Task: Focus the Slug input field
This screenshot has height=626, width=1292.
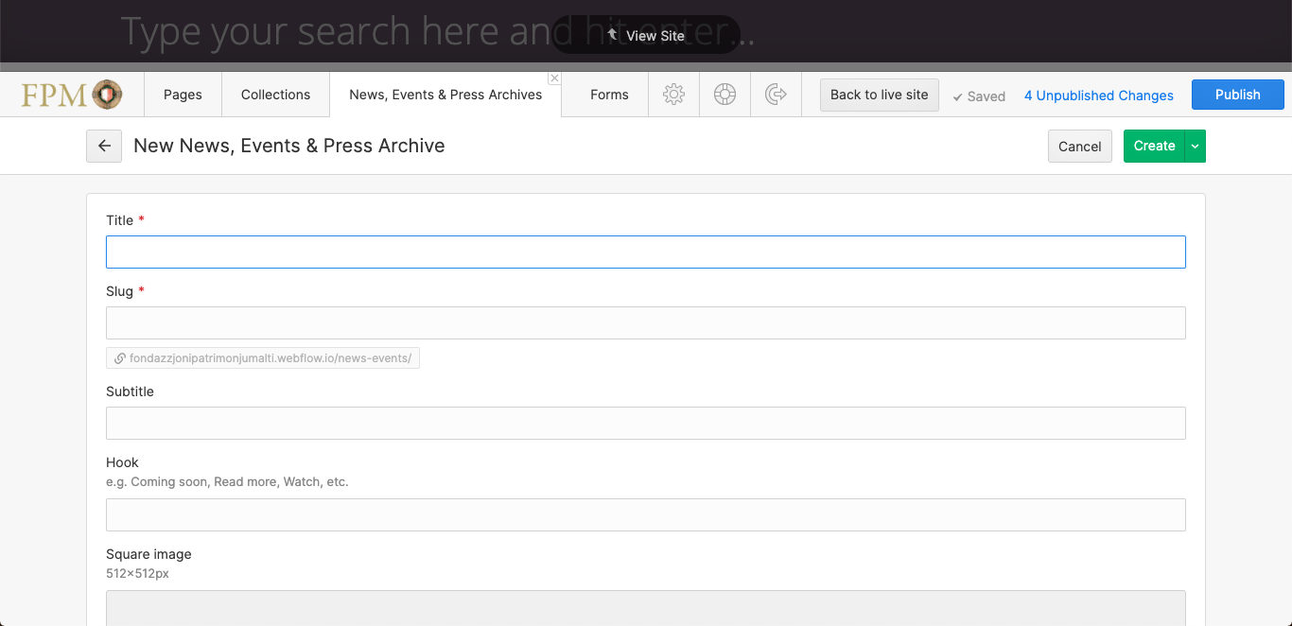Action: (646, 322)
